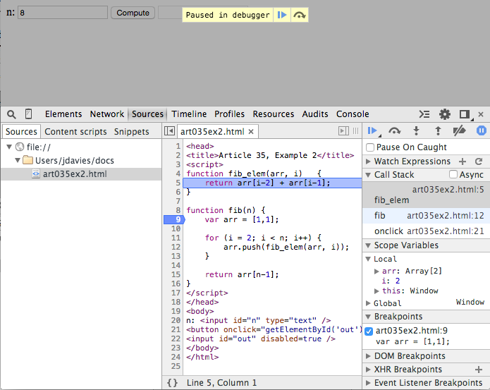Image resolution: width=490 pixels, height=390 pixels.
Task: Enable Pause On Caught checkbox
Action: point(370,147)
